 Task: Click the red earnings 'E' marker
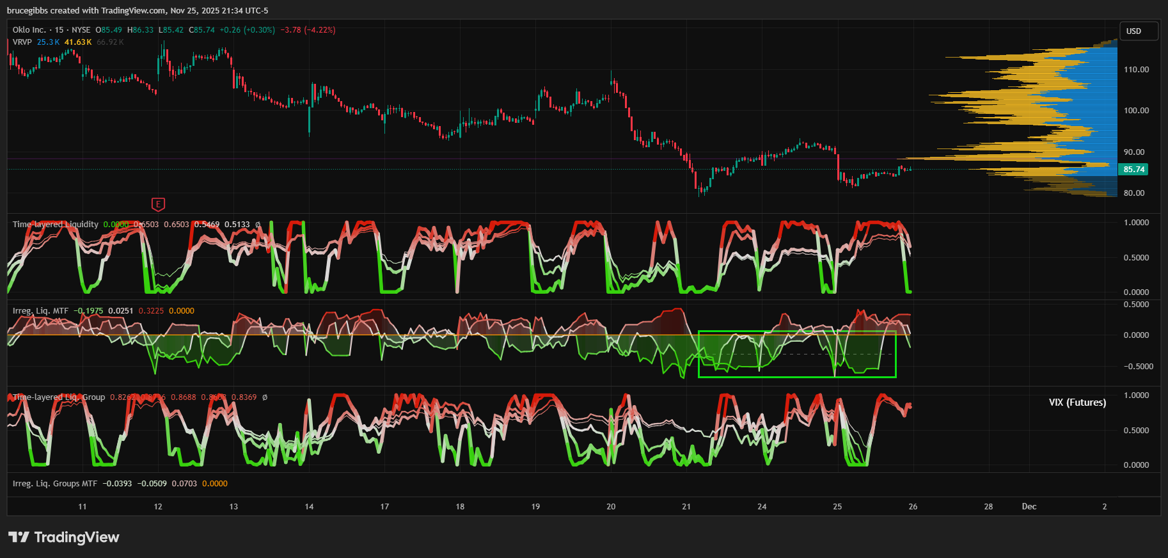pyautogui.click(x=158, y=204)
